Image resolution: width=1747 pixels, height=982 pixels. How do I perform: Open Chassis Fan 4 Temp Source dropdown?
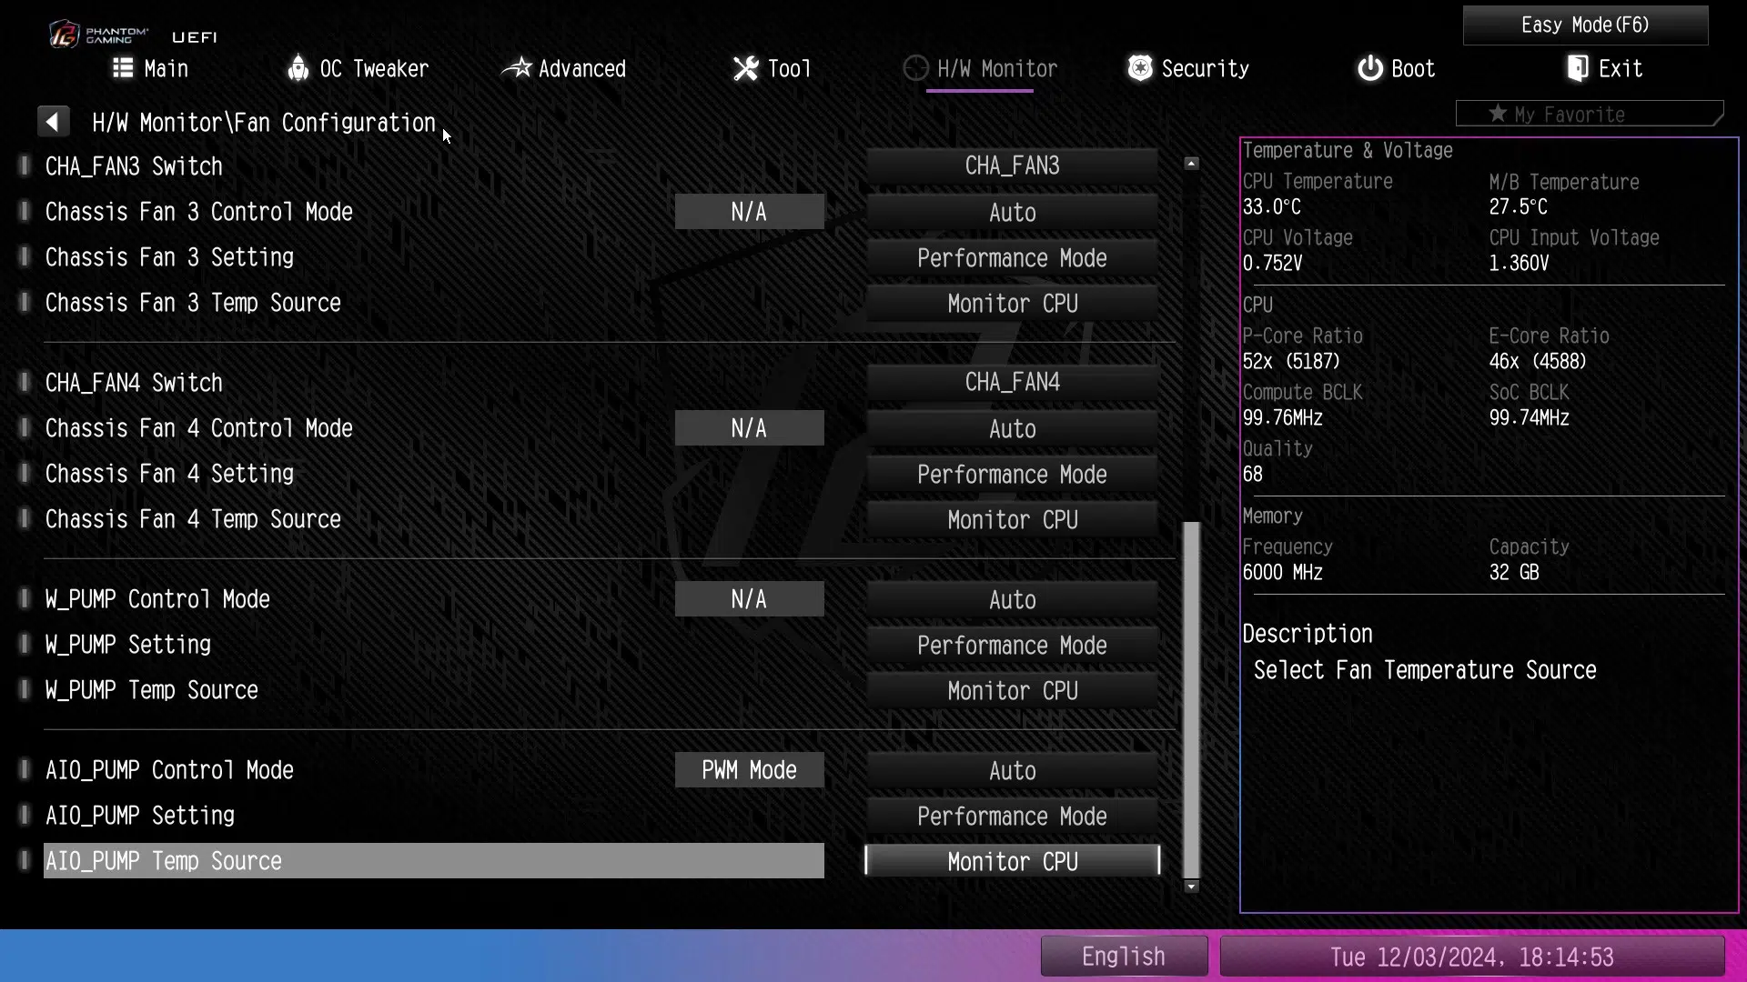pyautogui.click(x=1012, y=519)
